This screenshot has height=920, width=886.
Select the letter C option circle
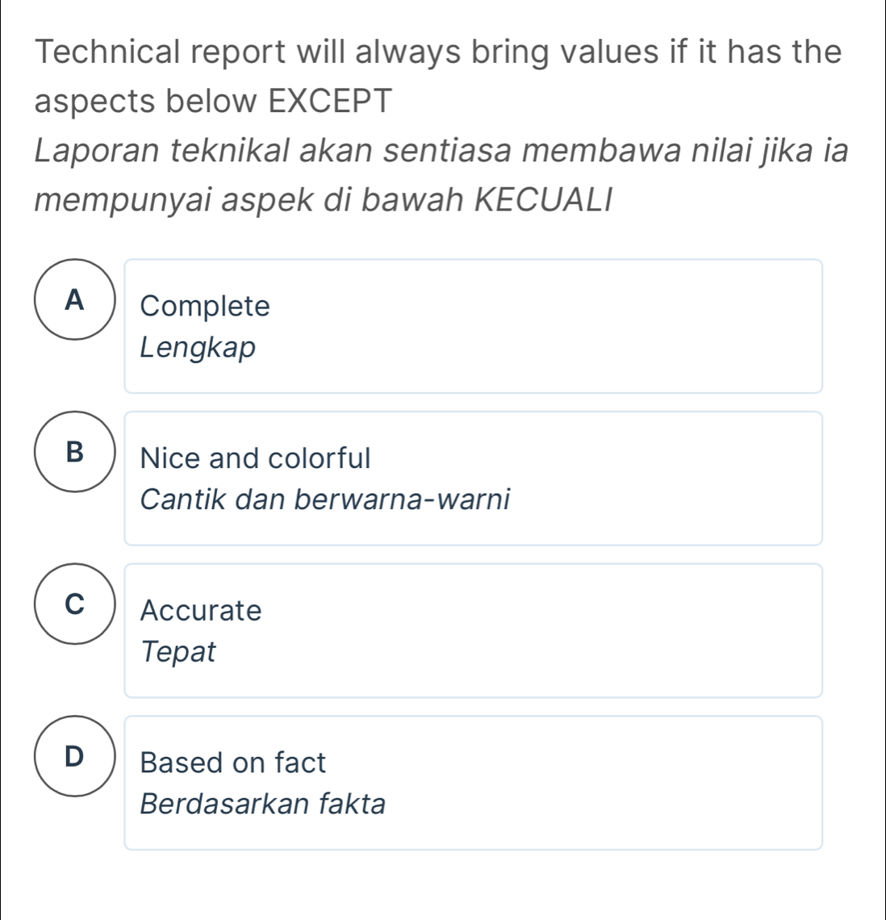[x=75, y=604]
